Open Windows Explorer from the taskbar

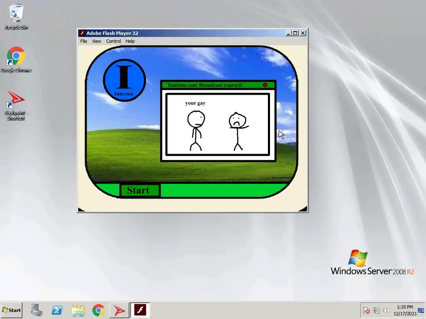(x=78, y=310)
